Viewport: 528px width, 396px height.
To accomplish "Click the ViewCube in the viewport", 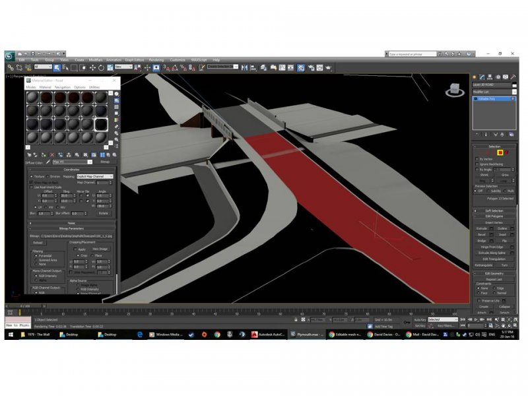I will click(455, 89).
